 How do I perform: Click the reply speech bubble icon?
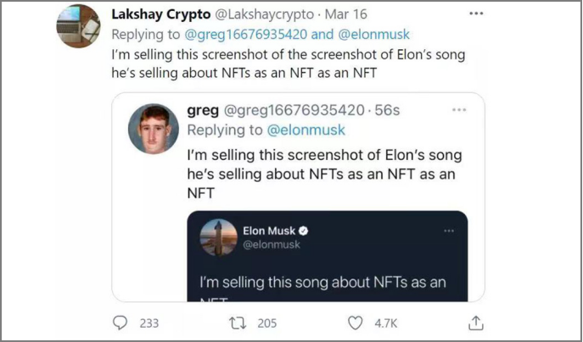[120, 323]
